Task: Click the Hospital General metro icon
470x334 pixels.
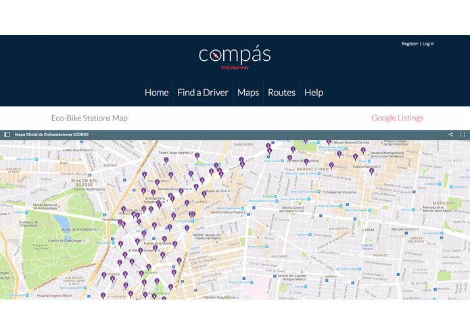Action: coord(252,283)
